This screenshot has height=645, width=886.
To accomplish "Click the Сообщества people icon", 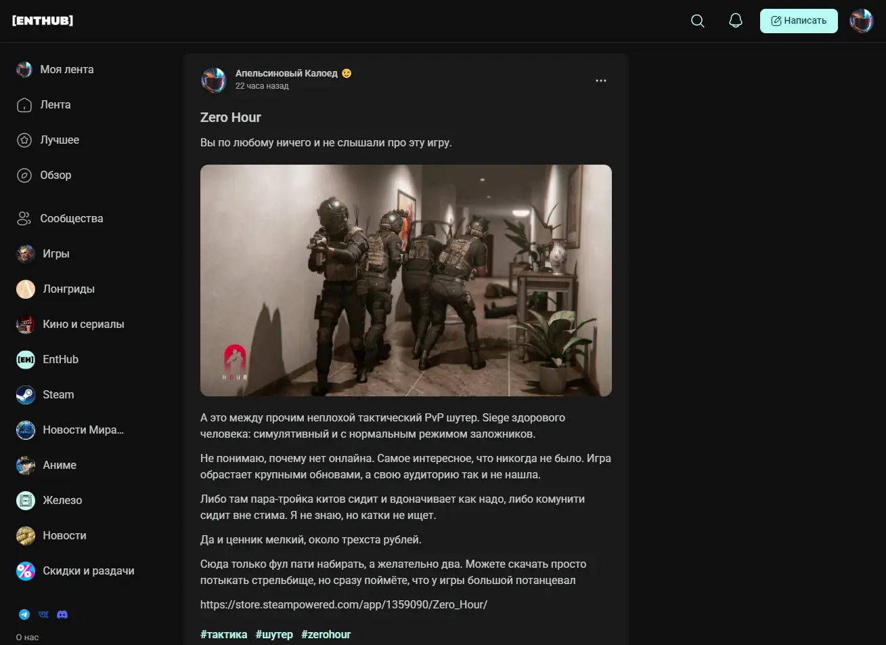I will click(x=24, y=219).
